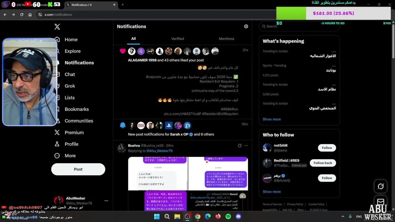
Task: Click the Profile person icon
Action: click(x=57, y=144)
